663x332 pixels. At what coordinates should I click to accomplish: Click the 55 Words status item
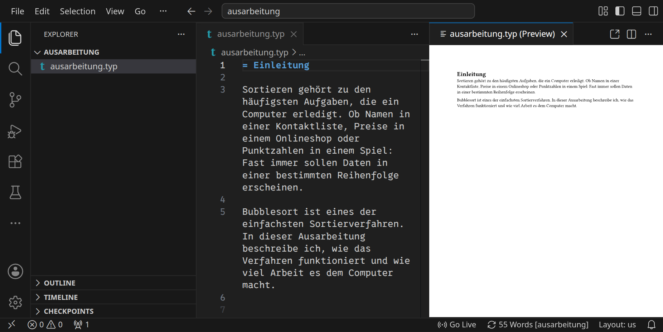(x=538, y=324)
